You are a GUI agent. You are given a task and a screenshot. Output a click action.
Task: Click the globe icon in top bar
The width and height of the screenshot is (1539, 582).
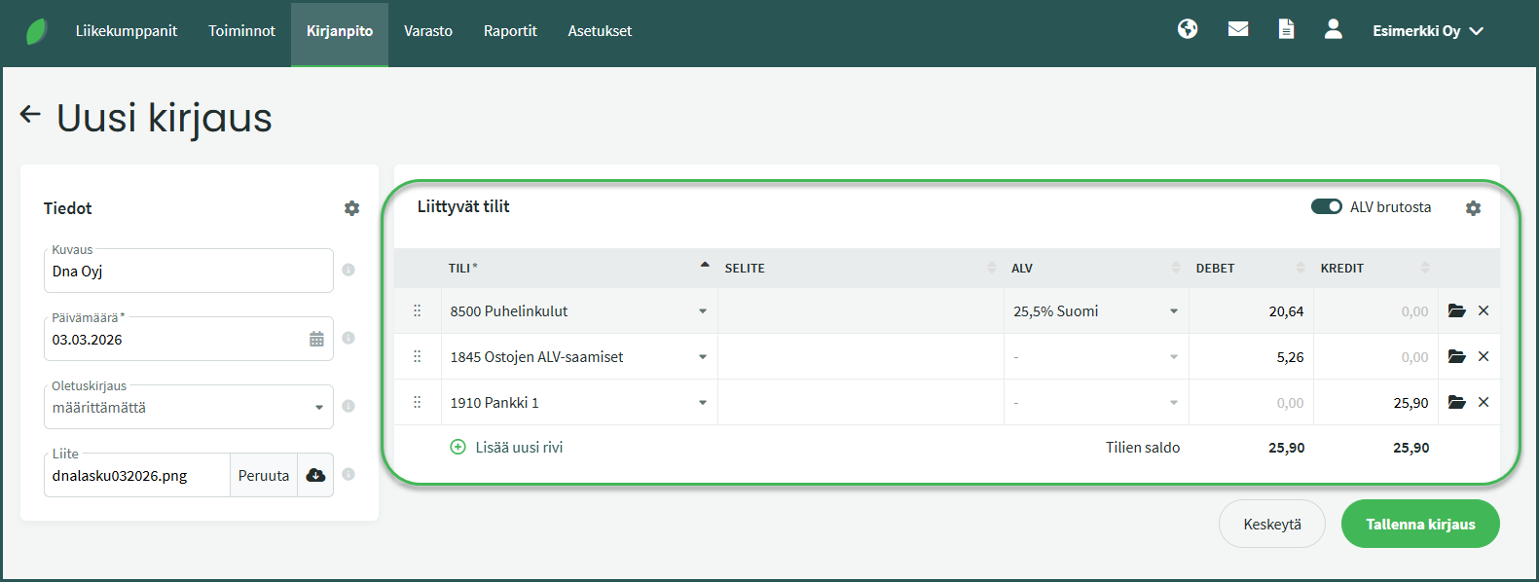point(1187,29)
